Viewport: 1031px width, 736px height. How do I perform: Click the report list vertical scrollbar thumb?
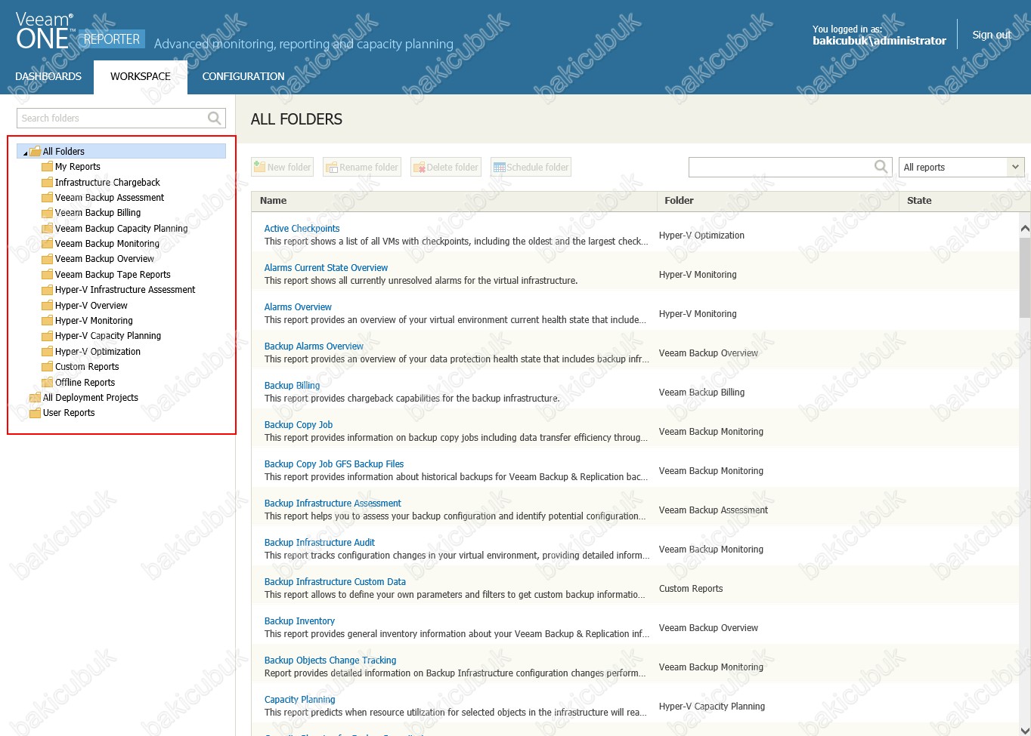1025,276
